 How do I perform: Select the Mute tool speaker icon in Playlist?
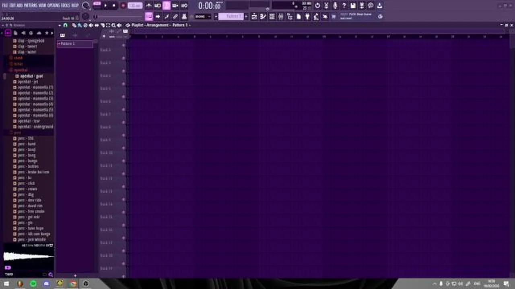(x=91, y=25)
